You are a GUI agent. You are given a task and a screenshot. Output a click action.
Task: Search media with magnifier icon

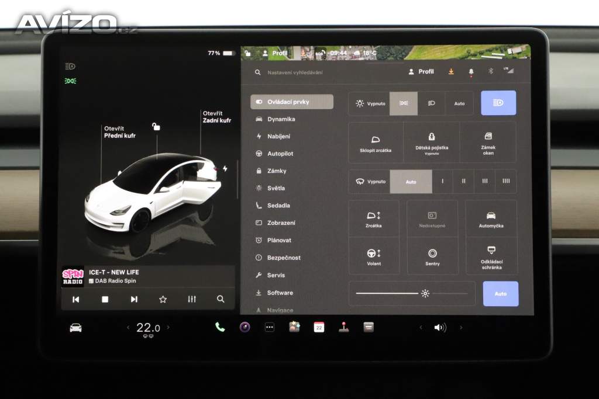[221, 299]
